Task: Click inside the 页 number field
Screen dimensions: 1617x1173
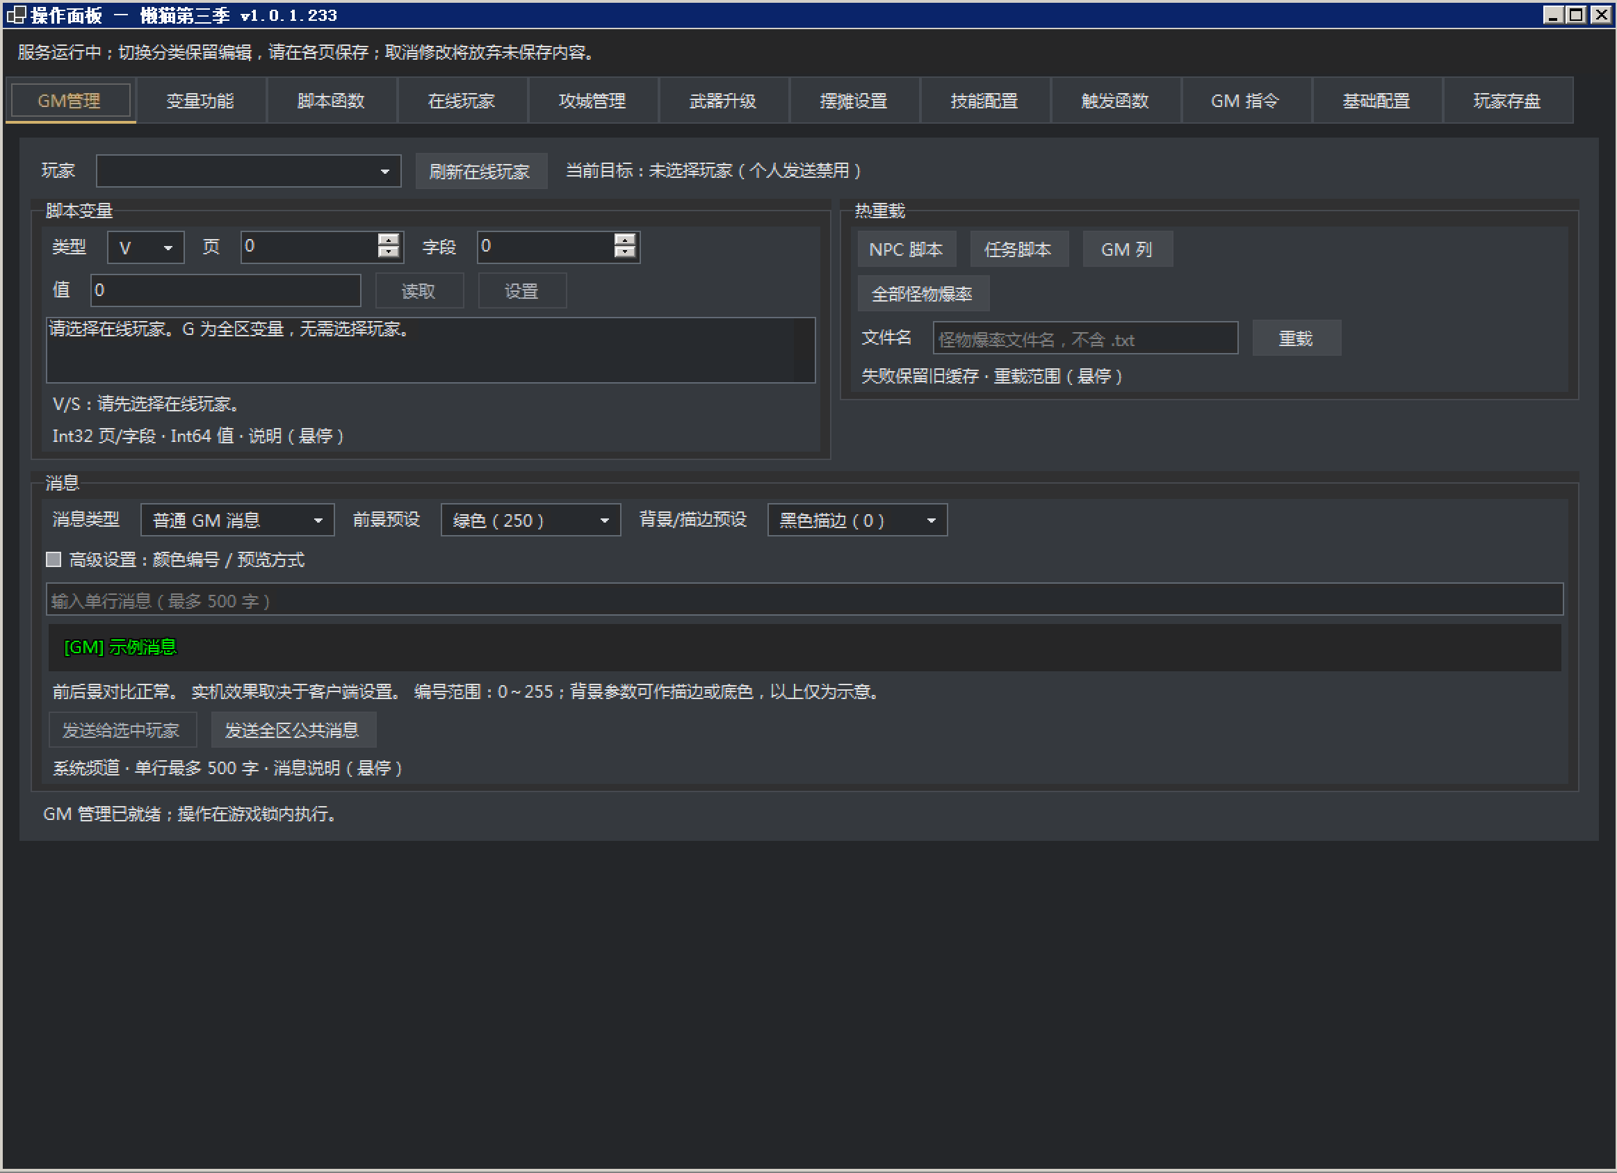Action: click(x=309, y=247)
